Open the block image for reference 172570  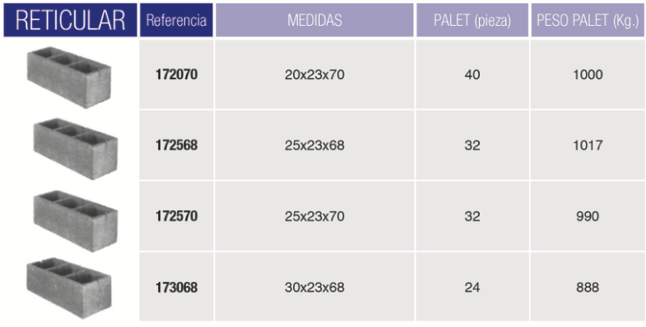(75, 221)
